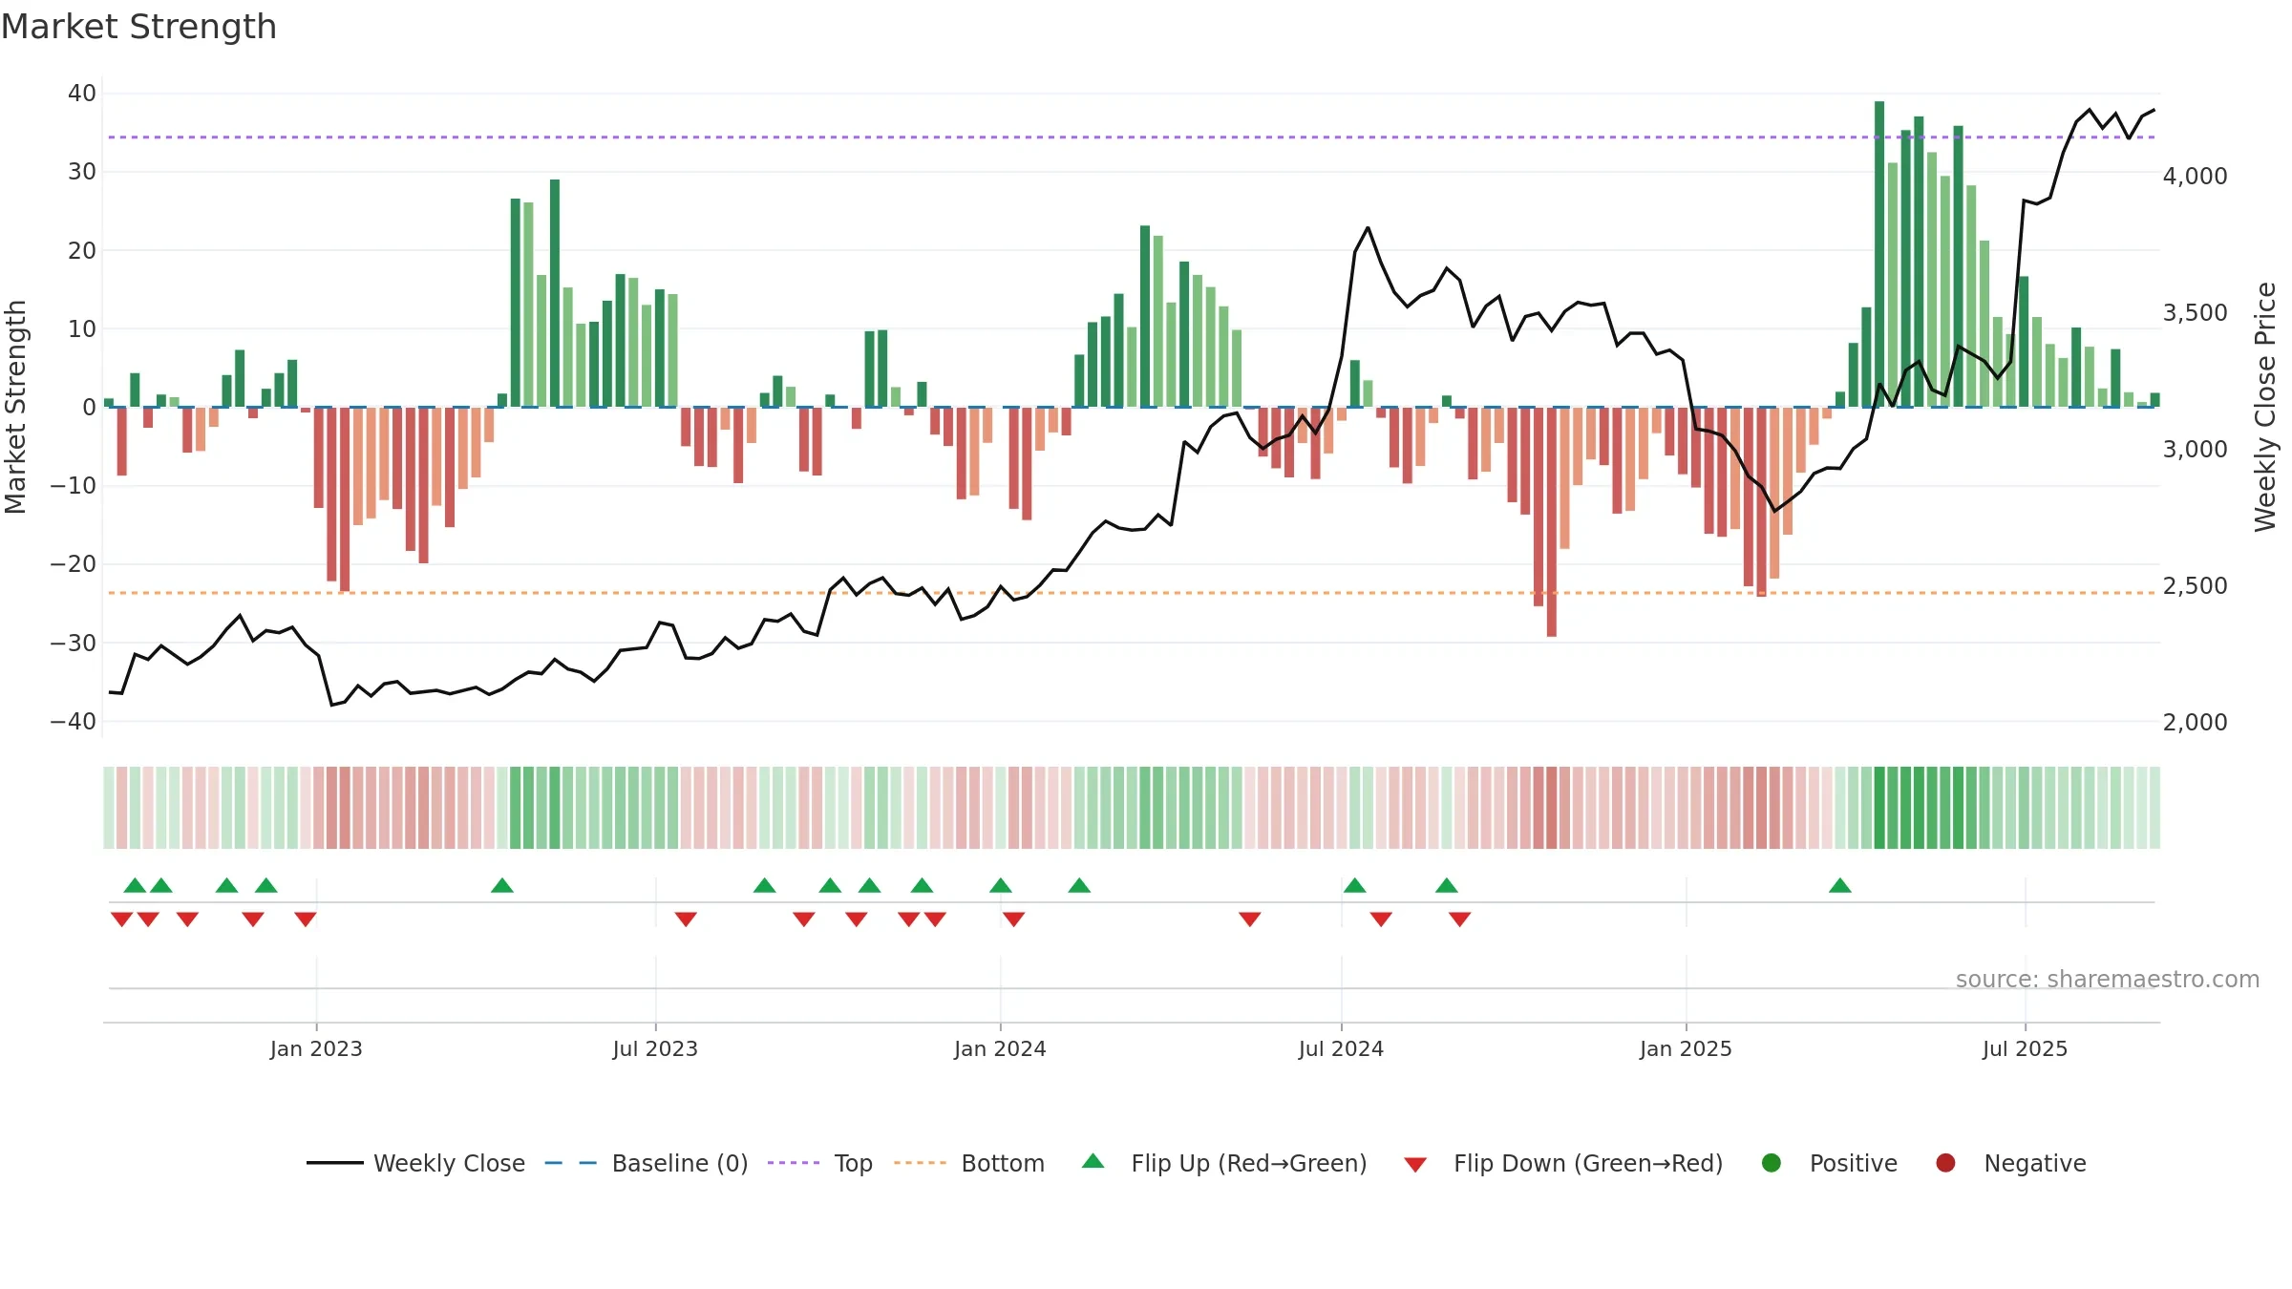Click the purple dotted Top line sample in legend

[x=794, y=1163]
